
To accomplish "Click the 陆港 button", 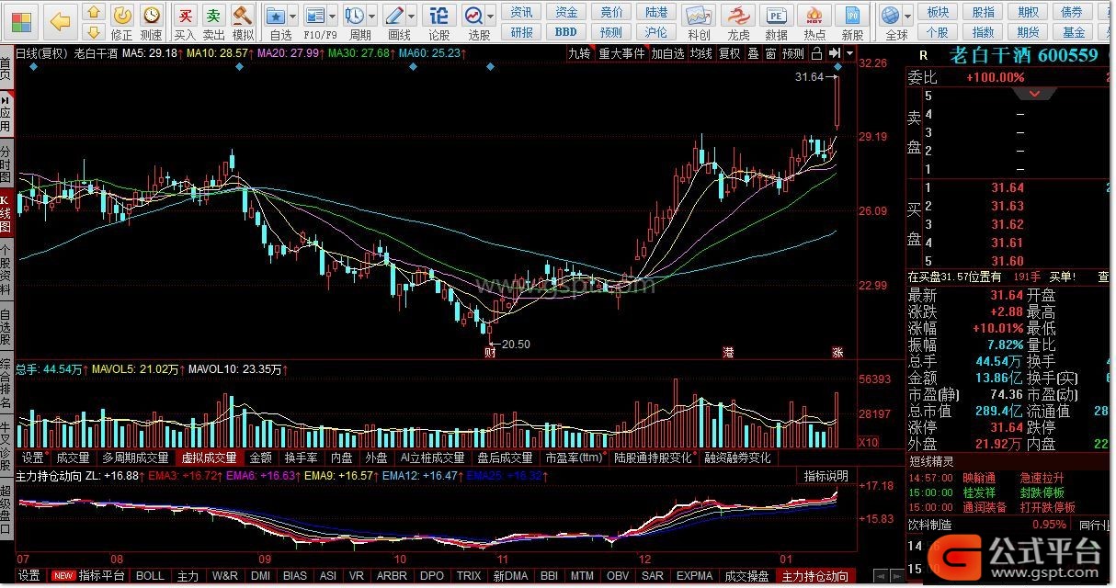I will click(x=656, y=12).
